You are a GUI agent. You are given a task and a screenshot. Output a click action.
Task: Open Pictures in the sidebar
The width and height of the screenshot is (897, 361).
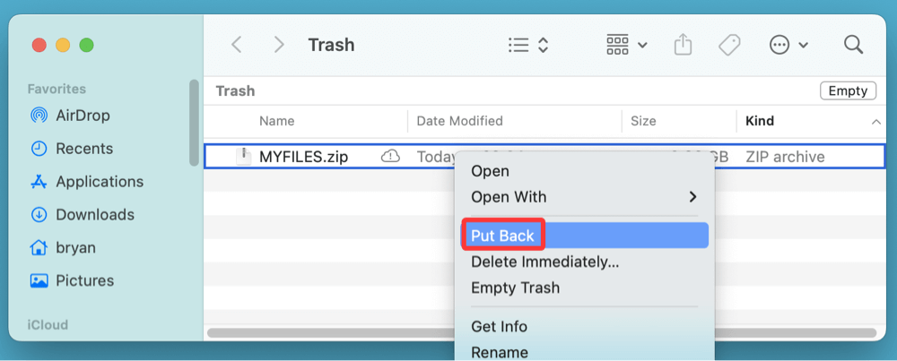72,281
